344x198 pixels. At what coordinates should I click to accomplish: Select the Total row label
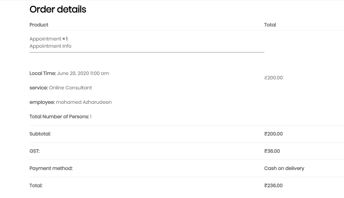point(36,186)
